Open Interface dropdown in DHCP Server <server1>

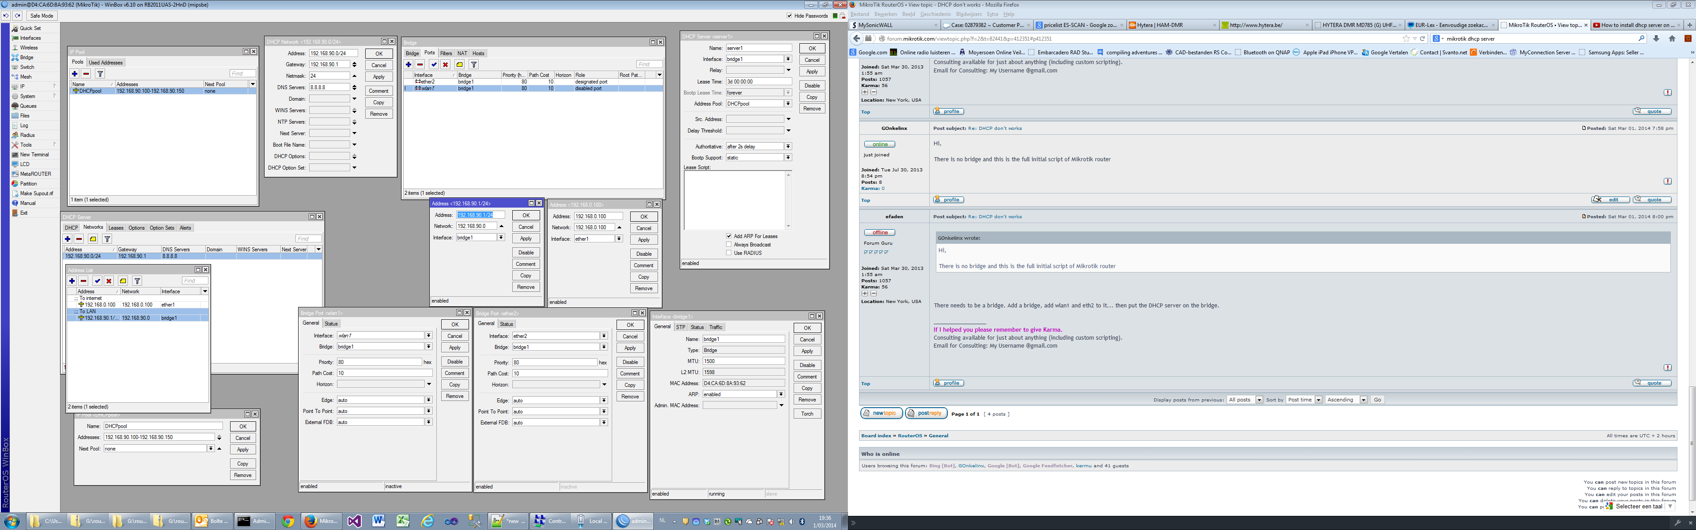click(x=788, y=59)
